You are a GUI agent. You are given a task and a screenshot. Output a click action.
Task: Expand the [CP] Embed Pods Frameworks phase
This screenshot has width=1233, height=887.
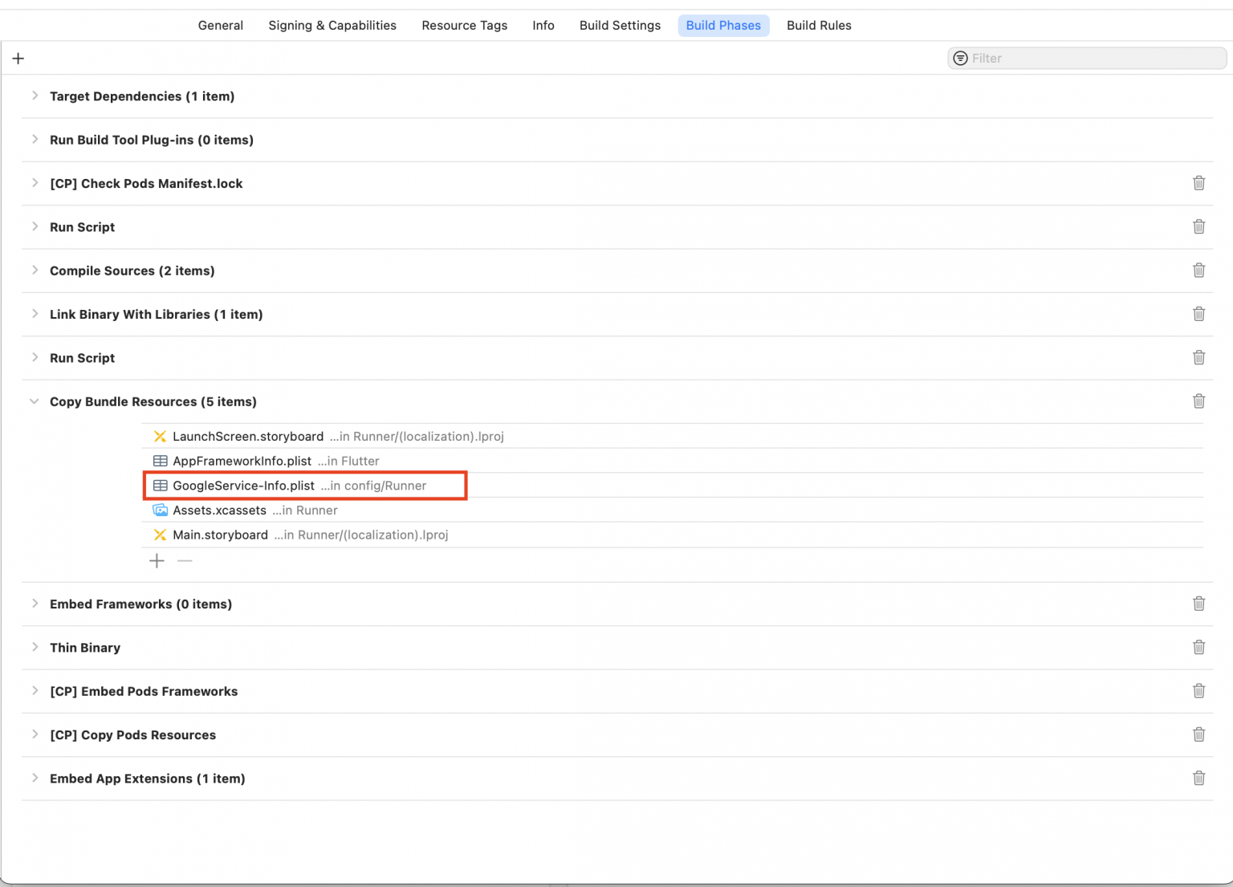(x=35, y=691)
